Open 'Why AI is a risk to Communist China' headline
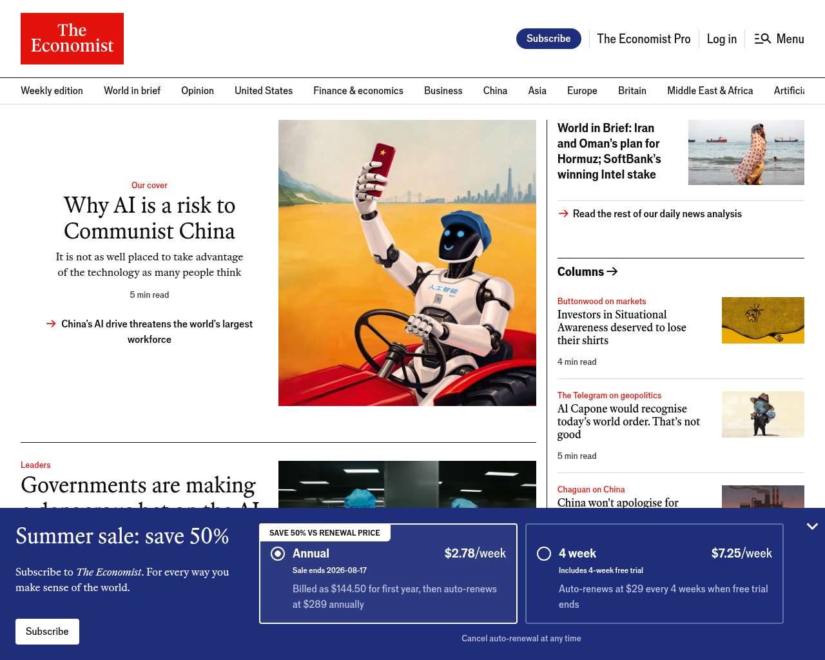Image resolution: width=825 pixels, height=660 pixels. pyautogui.click(x=150, y=218)
